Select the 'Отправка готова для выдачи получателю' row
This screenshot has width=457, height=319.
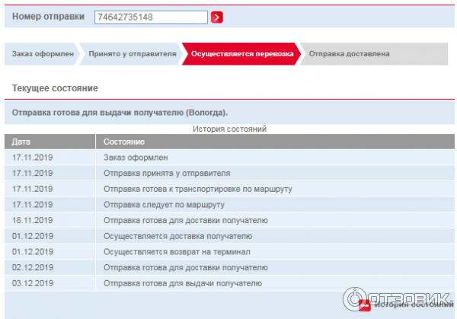tap(183, 284)
